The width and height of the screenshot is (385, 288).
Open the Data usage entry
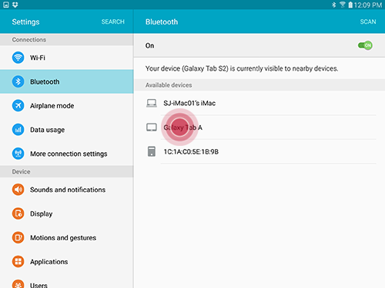pos(67,130)
